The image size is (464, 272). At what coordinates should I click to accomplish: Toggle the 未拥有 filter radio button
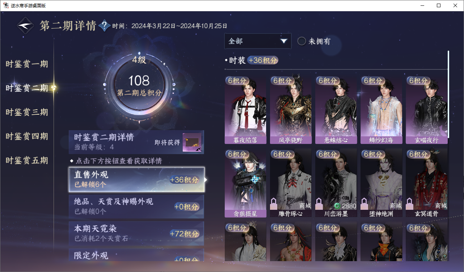coord(301,41)
